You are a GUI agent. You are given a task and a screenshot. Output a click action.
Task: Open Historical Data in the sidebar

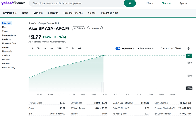point(9,43)
